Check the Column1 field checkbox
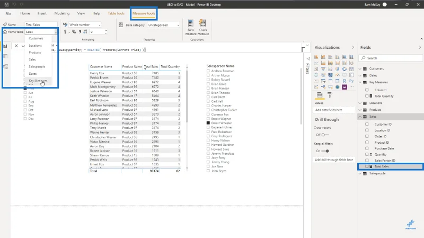 (367, 90)
